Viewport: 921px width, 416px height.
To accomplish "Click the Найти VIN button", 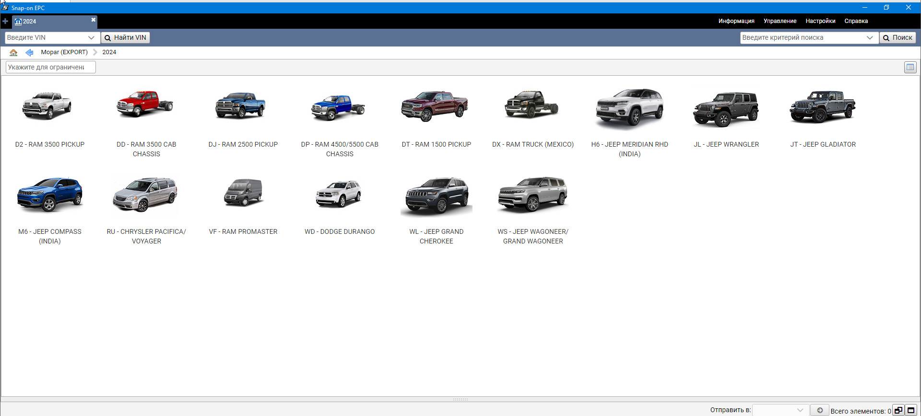I will click(x=125, y=37).
